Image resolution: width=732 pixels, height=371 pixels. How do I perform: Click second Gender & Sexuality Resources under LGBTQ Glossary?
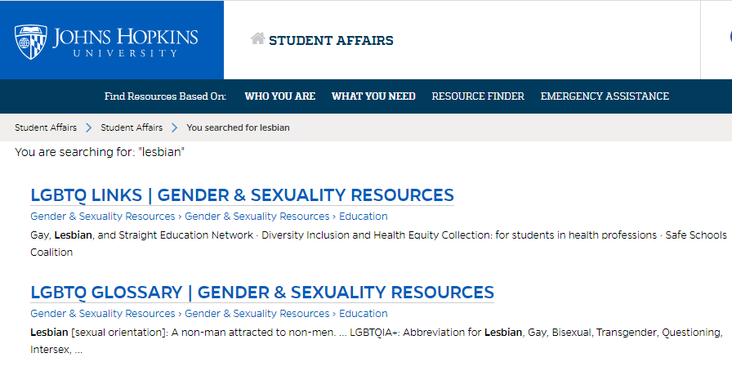[257, 314]
